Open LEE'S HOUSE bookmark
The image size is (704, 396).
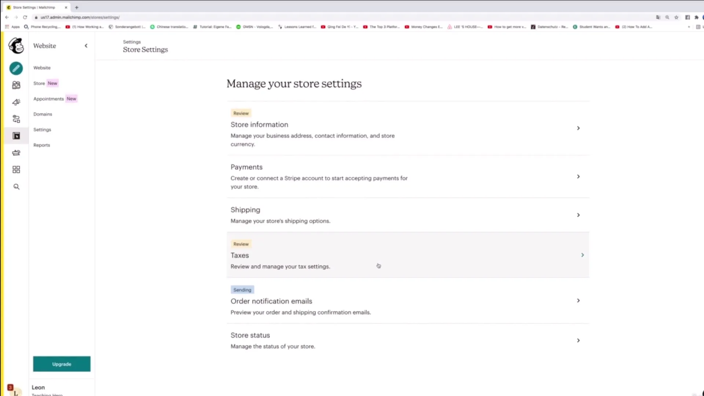pos(465,27)
